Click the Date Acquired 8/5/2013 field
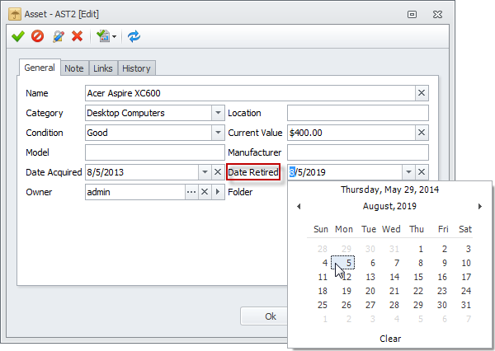This screenshot has width=495, height=351. tap(142, 172)
